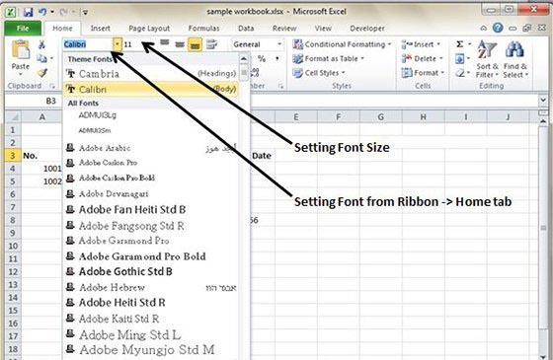Click the Save icon in Quick Access Toolbar
The width and height of the screenshot is (553, 360).
pyautogui.click(x=28, y=12)
